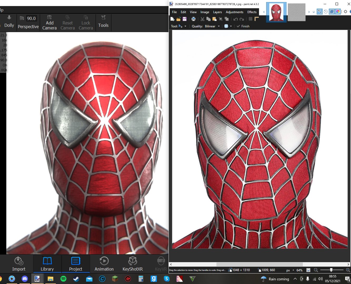Open the Quality dropdown showing Bilinear
Image resolution: width=351 pixels, height=284 pixels.
(212, 26)
